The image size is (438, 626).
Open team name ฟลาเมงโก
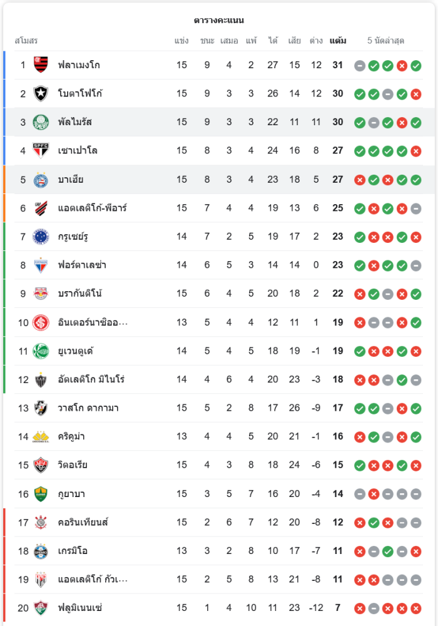79,64
